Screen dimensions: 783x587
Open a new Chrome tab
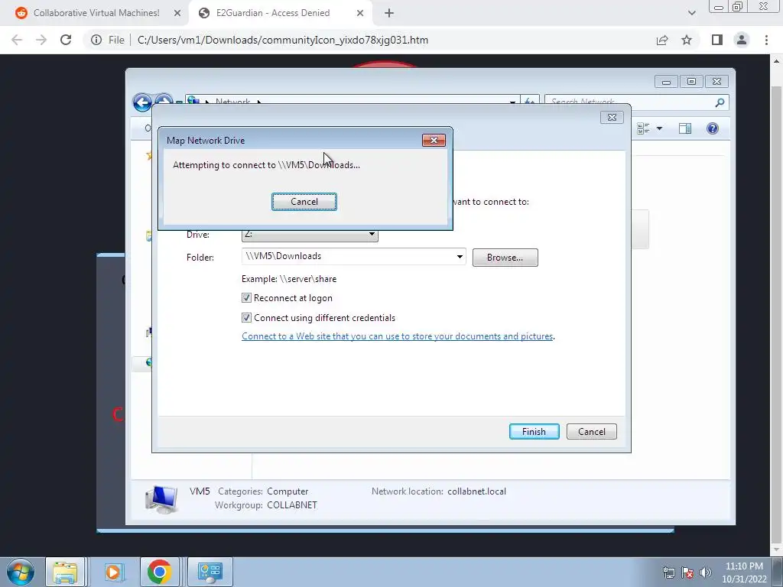pyautogui.click(x=389, y=13)
